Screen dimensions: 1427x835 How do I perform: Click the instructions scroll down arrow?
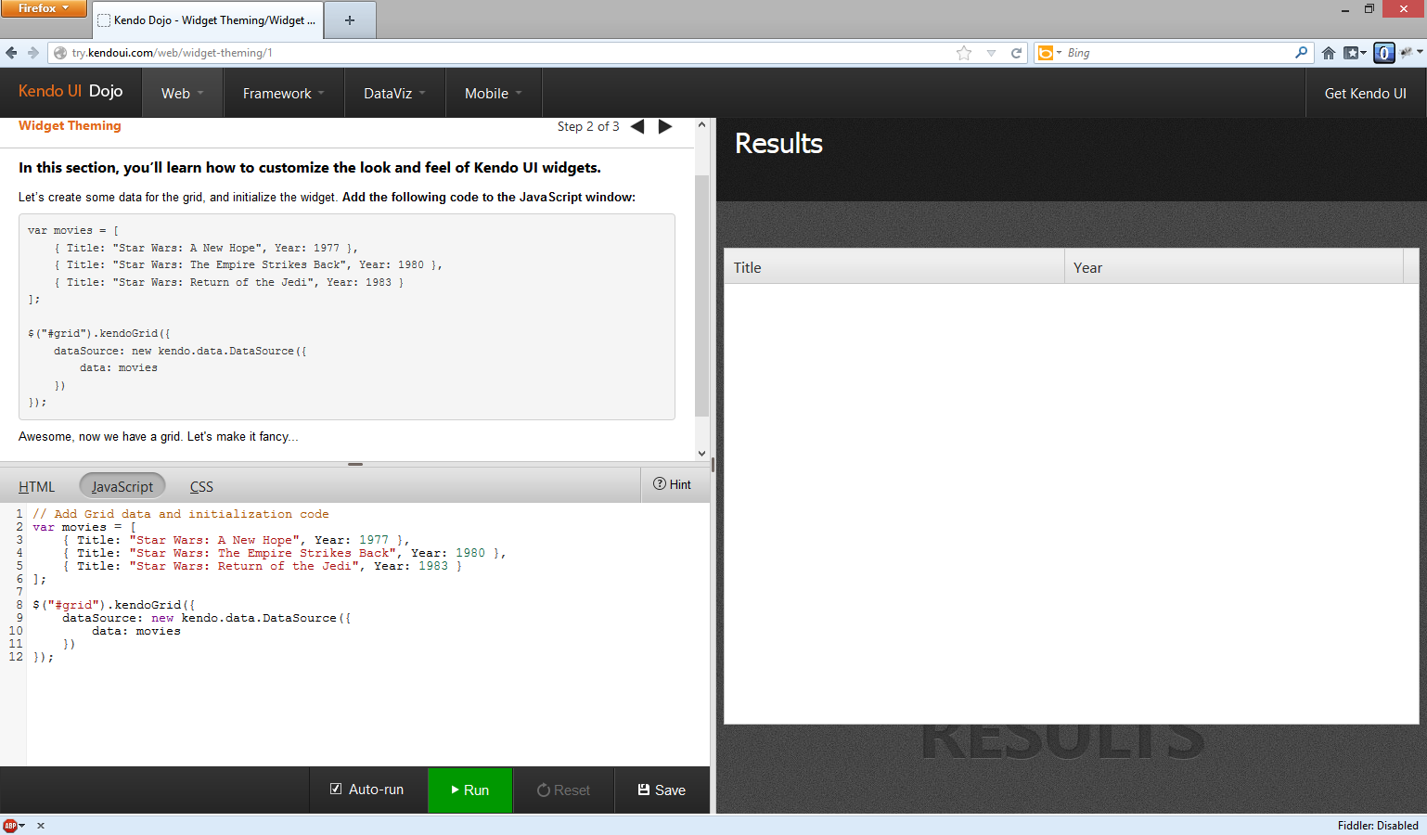[701, 454]
